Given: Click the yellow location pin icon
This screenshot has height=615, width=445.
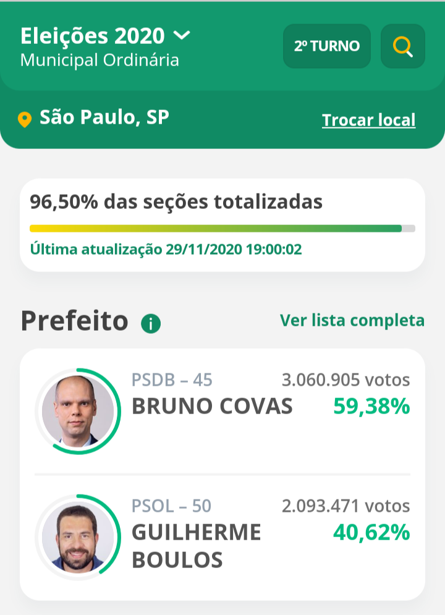Looking at the screenshot, I should click(x=25, y=119).
